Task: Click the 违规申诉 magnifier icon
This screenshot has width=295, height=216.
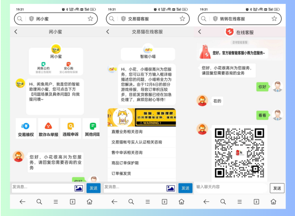Action: 70,126
